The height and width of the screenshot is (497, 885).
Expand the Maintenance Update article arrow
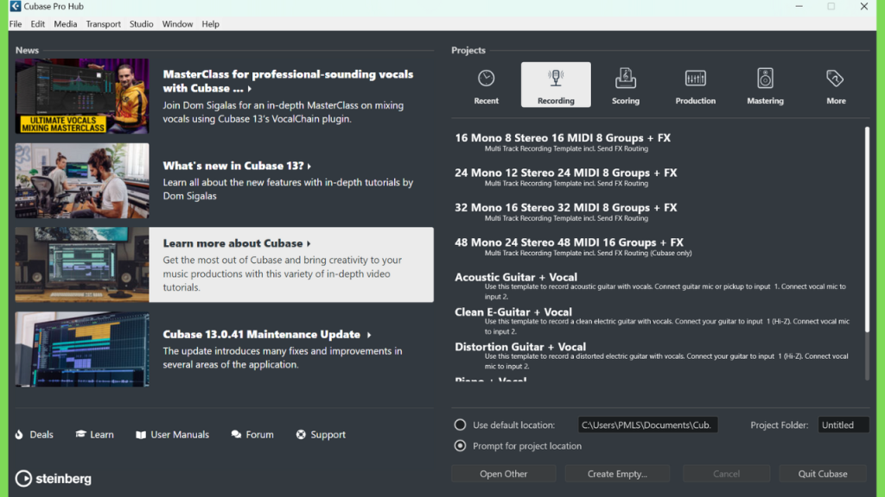tap(369, 335)
